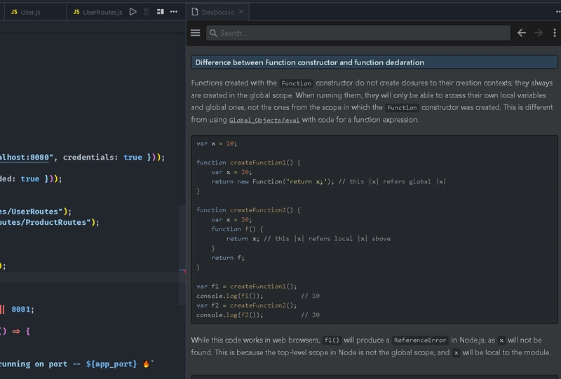561x379 pixels.
Task: Go forward in DevDocs history
Action: tap(539, 33)
